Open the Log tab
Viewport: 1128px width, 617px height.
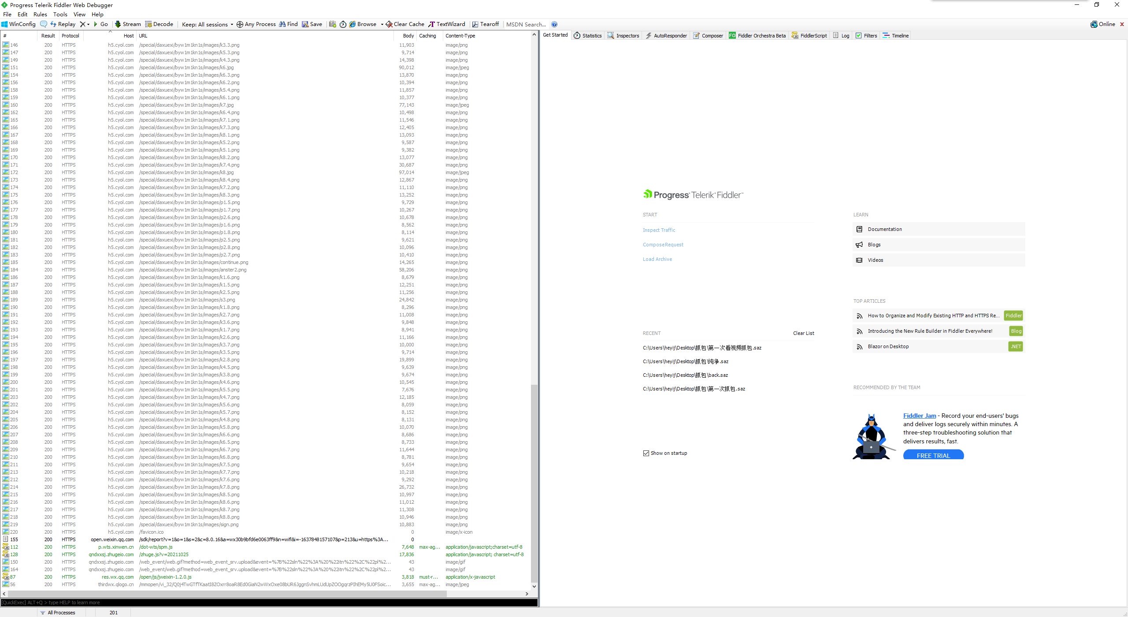[841, 36]
